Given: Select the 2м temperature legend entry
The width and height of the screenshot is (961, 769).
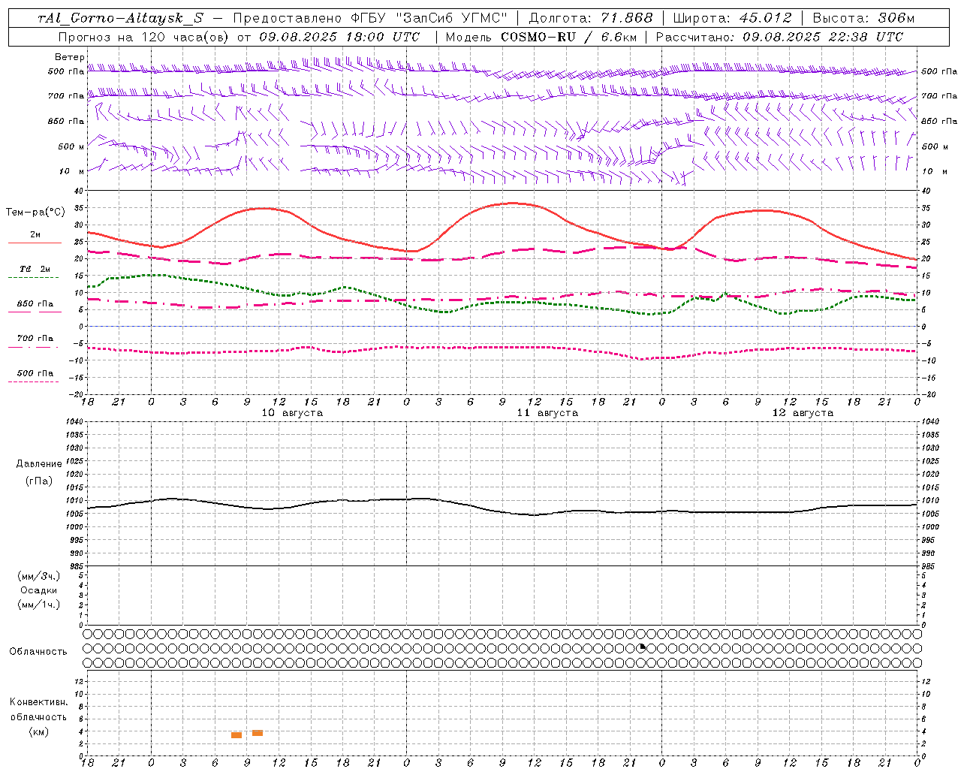Looking at the screenshot, I should (x=35, y=235).
